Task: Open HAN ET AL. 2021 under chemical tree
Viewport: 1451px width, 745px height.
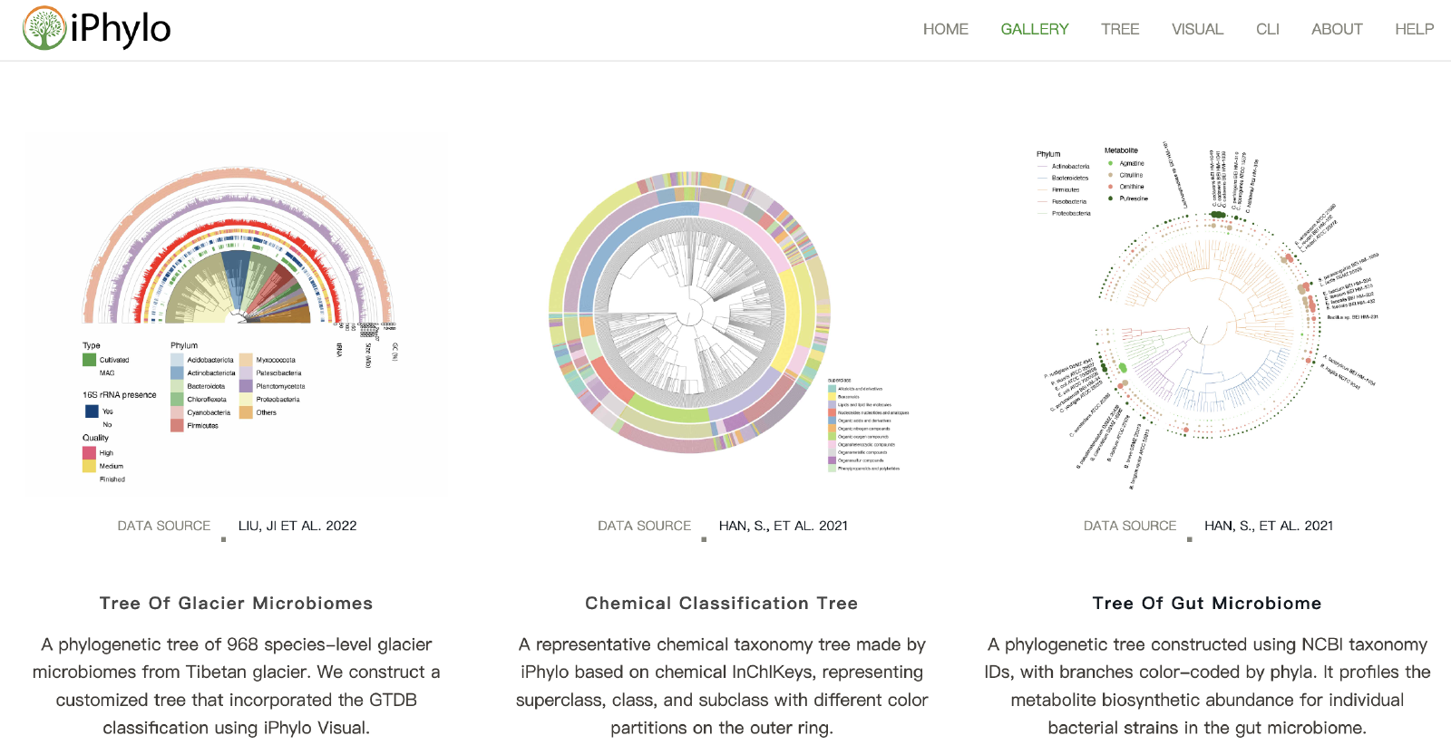Action: point(783,526)
